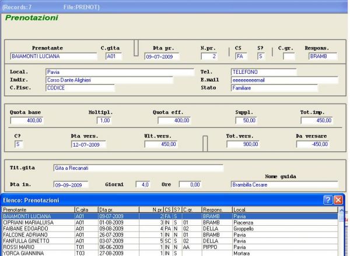This screenshot has width=350, height=256.
Task: Click the Dta vers. date field 12-07-2009
Action: [89, 144]
